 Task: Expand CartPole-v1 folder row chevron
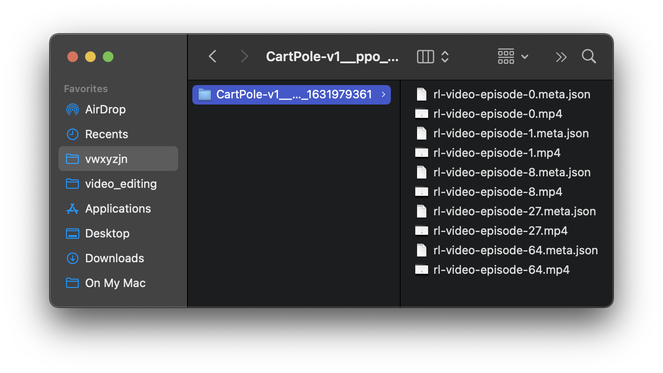pyautogui.click(x=383, y=94)
